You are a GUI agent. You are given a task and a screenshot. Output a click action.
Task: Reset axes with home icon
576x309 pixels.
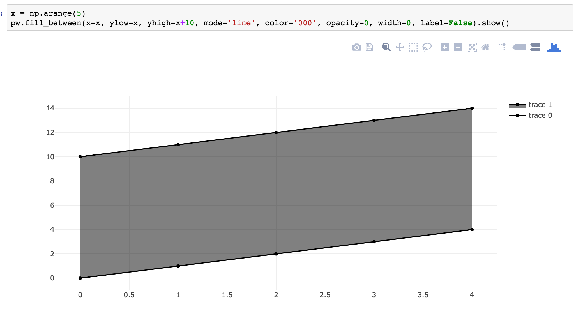[485, 47]
